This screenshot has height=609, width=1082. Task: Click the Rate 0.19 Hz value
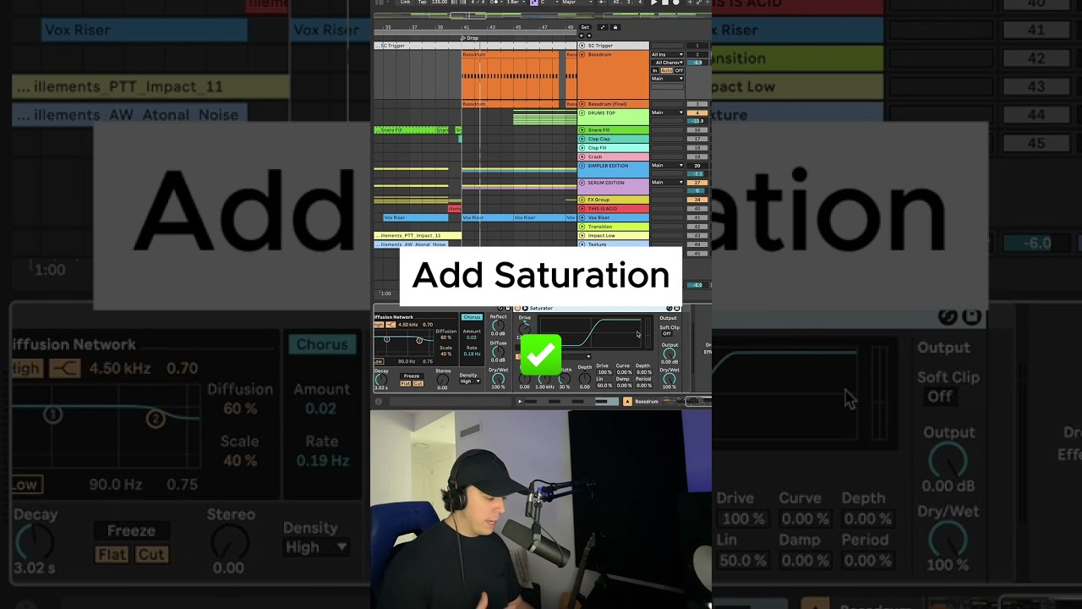(472, 354)
